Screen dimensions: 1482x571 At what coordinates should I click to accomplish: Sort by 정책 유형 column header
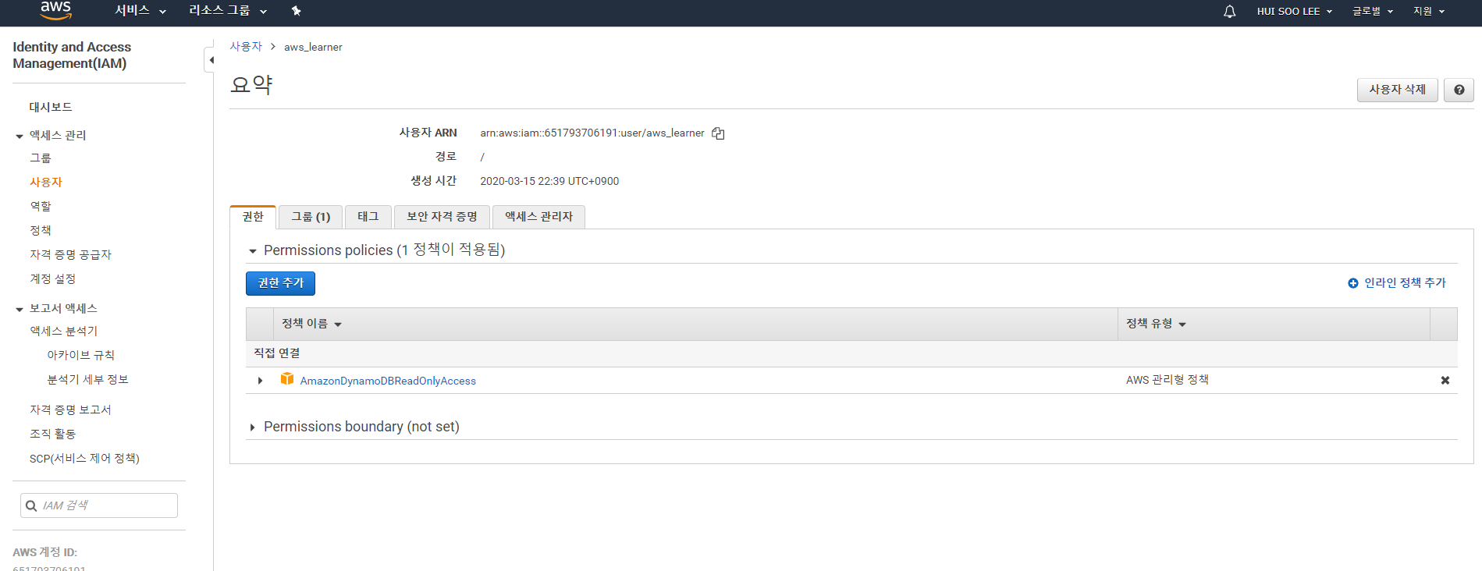(x=1156, y=324)
